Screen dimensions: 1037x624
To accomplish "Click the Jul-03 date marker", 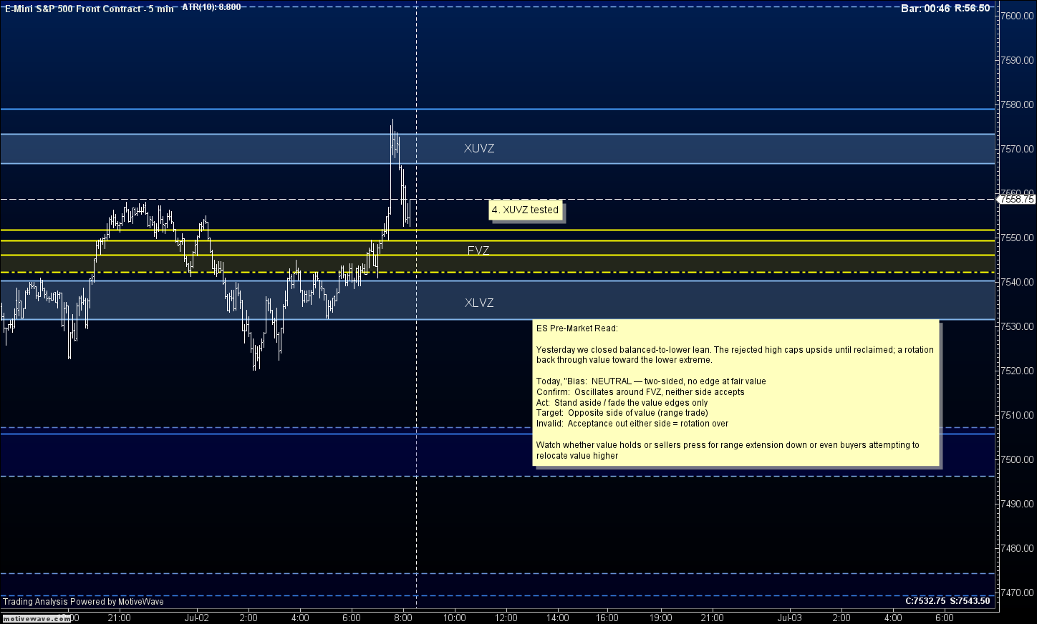I will click(x=789, y=618).
